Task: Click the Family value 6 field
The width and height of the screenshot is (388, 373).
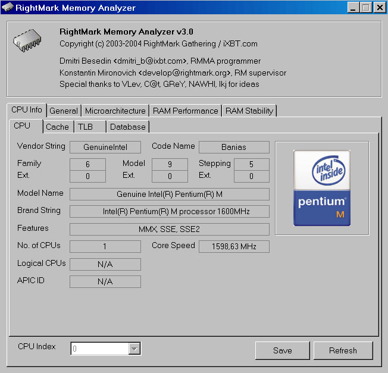Action: pyautogui.click(x=87, y=164)
